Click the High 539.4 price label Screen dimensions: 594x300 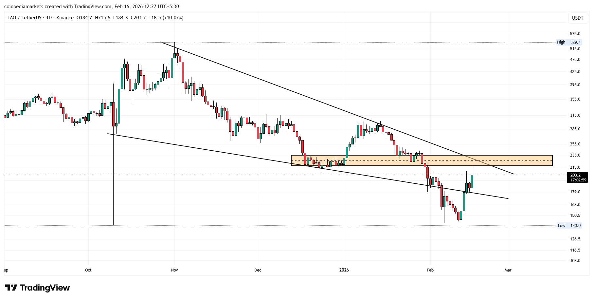pyautogui.click(x=569, y=42)
